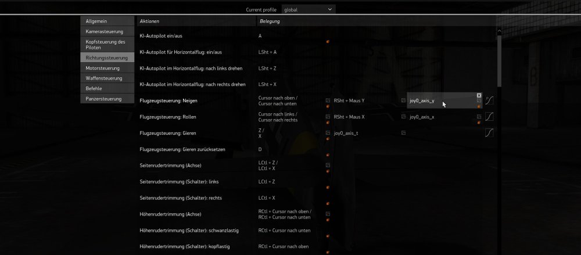Click orange marker on KI-Autopilot ein/aus row

pyautogui.click(x=328, y=42)
